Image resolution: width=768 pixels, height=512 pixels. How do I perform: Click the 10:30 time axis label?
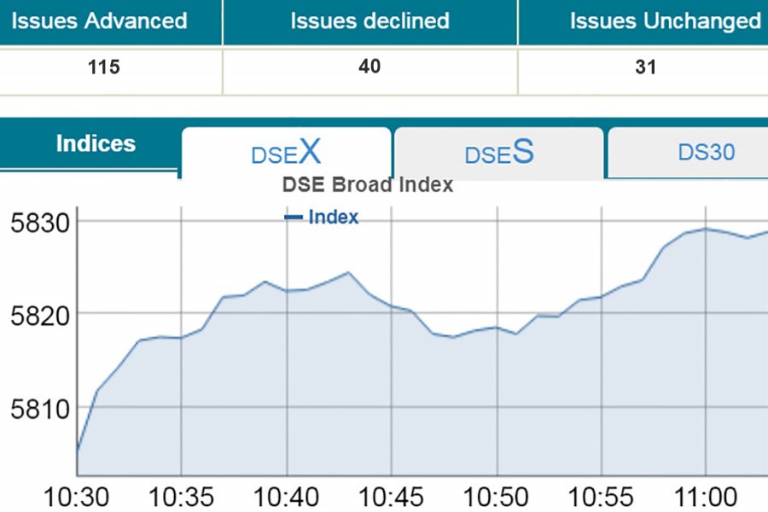pos(76,497)
